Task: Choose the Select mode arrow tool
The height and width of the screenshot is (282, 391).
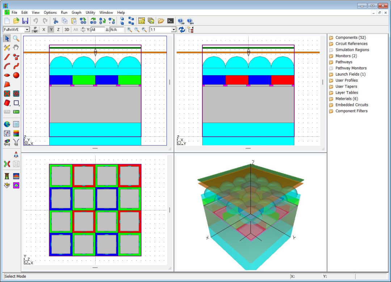Action: pyautogui.click(x=7, y=38)
